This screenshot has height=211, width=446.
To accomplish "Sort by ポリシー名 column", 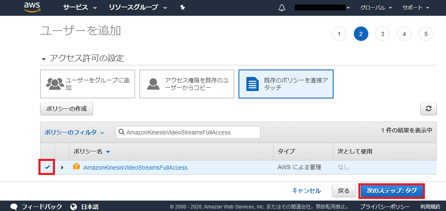I will (92, 151).
